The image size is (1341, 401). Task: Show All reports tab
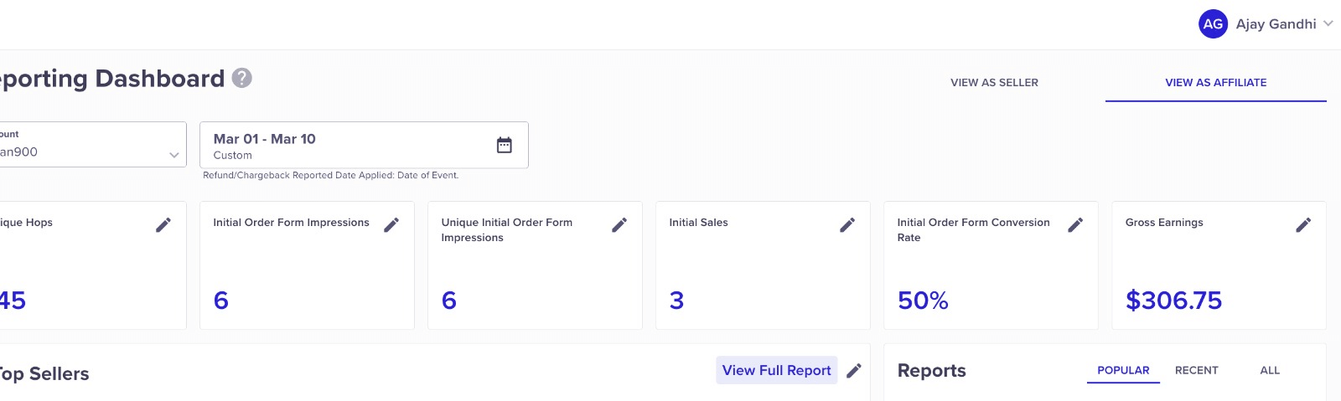(x=1270, y=370)
